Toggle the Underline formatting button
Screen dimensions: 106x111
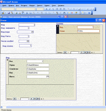coord(53,9)
